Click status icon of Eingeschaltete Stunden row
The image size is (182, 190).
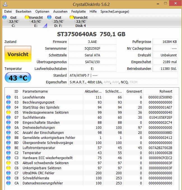8,122
